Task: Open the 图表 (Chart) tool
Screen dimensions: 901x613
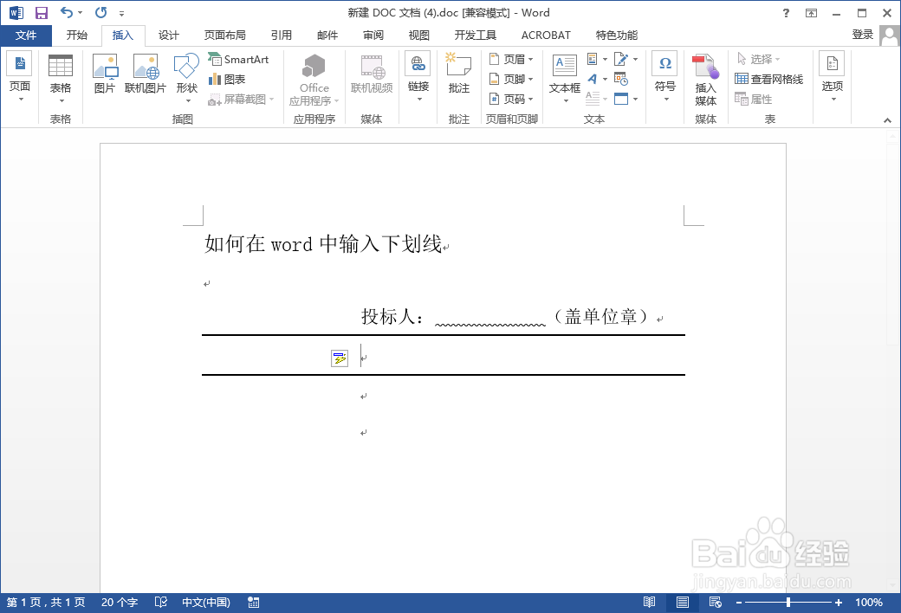Action: 232,79
